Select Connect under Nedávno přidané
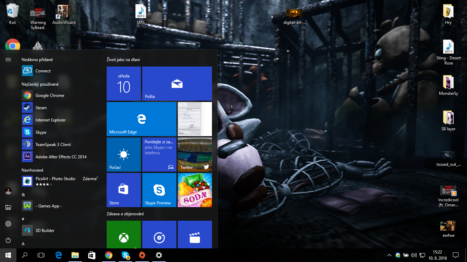This screenshot has height=262, width=467. tap(43, 71)
